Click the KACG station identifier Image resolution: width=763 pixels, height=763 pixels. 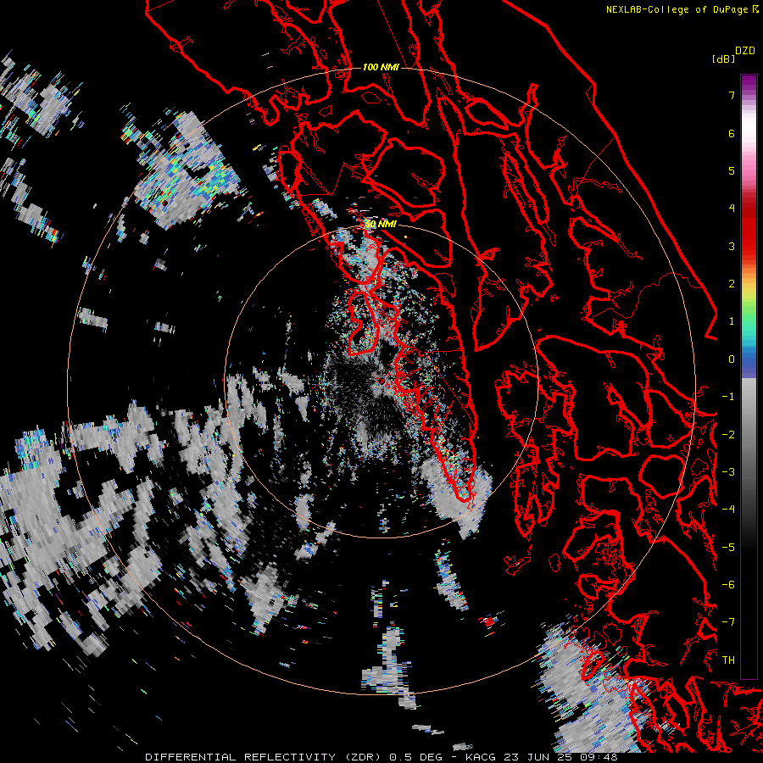pos(482,757)
